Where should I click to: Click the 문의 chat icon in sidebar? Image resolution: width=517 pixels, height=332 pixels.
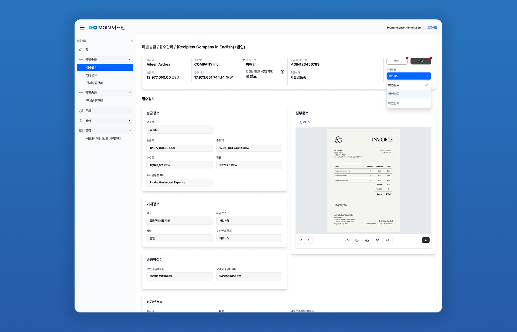[x=81, y=111]
